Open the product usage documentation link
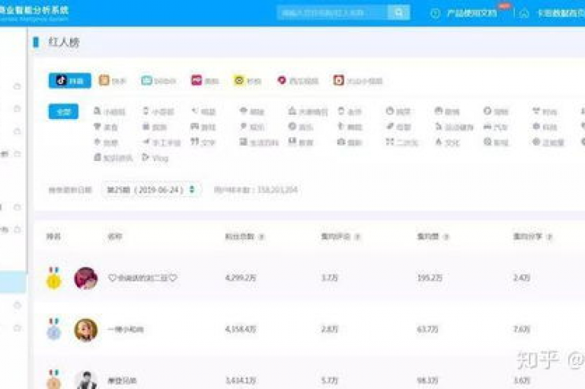Viewport: 585px width, 389px height. click(472, 13)
